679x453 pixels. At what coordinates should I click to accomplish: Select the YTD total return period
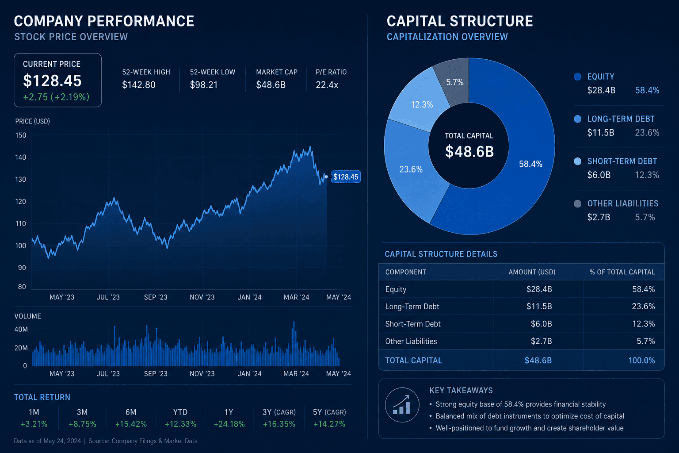(x=180, y=418)
